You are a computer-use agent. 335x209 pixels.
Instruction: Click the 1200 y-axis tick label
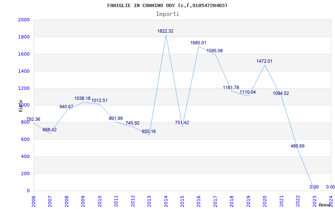point(24,88)
